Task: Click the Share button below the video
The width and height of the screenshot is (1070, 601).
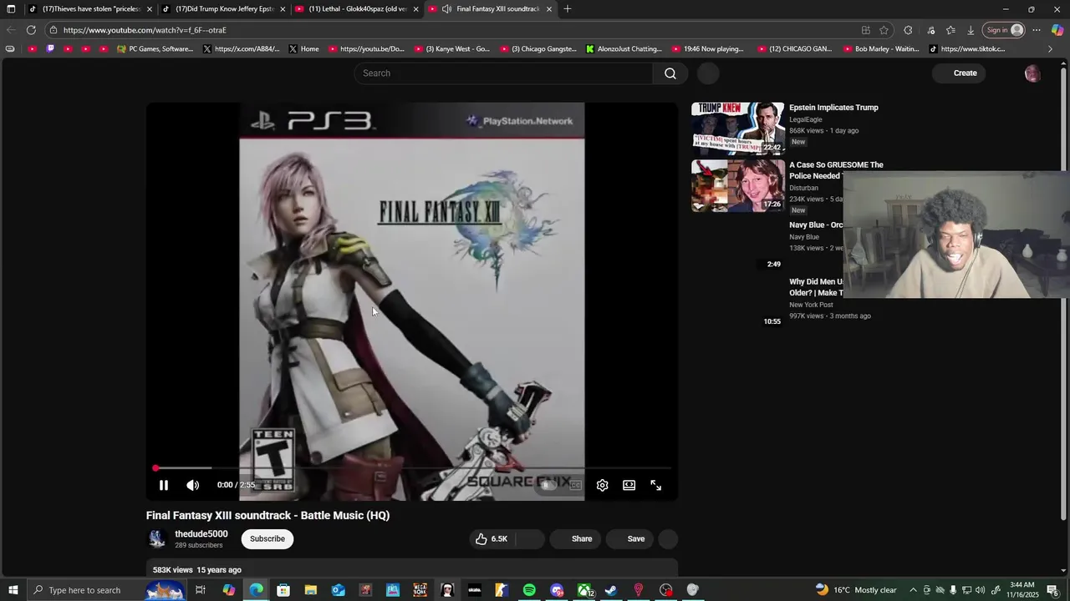Action: coord(574,539)
